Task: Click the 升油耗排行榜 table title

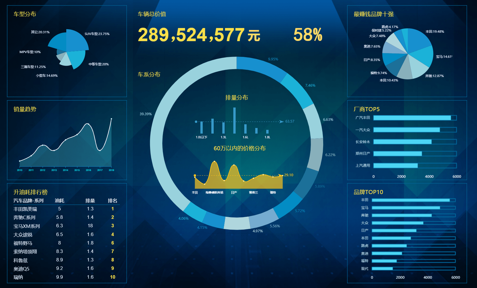Action: (30, 192)
